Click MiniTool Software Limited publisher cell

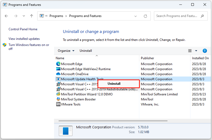tap(159, 94)
